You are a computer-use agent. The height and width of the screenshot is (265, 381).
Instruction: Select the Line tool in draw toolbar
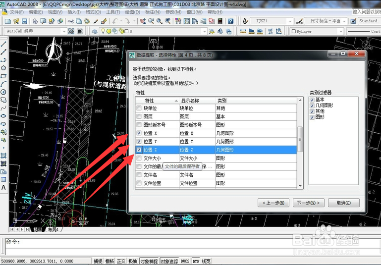pyautogui.click(x=3, y=44)
